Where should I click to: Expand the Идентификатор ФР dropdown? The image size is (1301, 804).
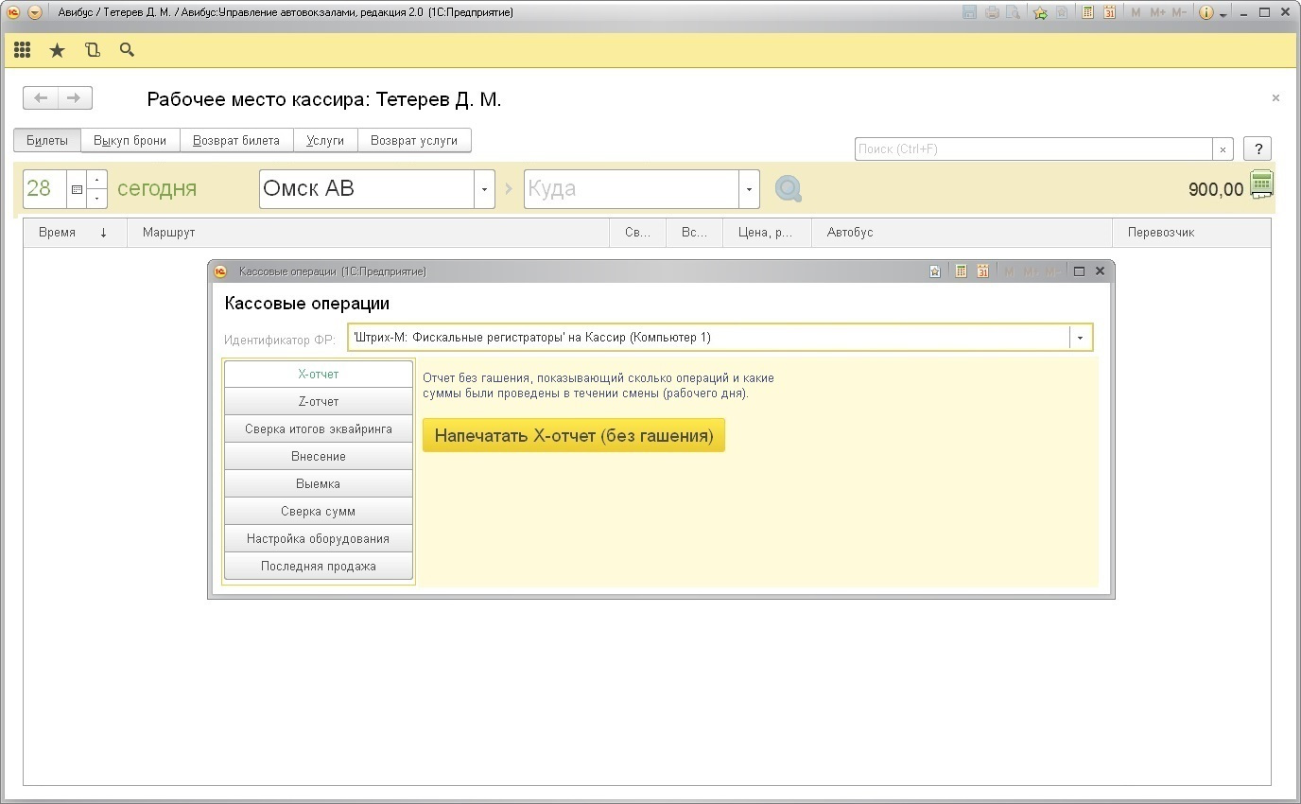(1080, 338)
